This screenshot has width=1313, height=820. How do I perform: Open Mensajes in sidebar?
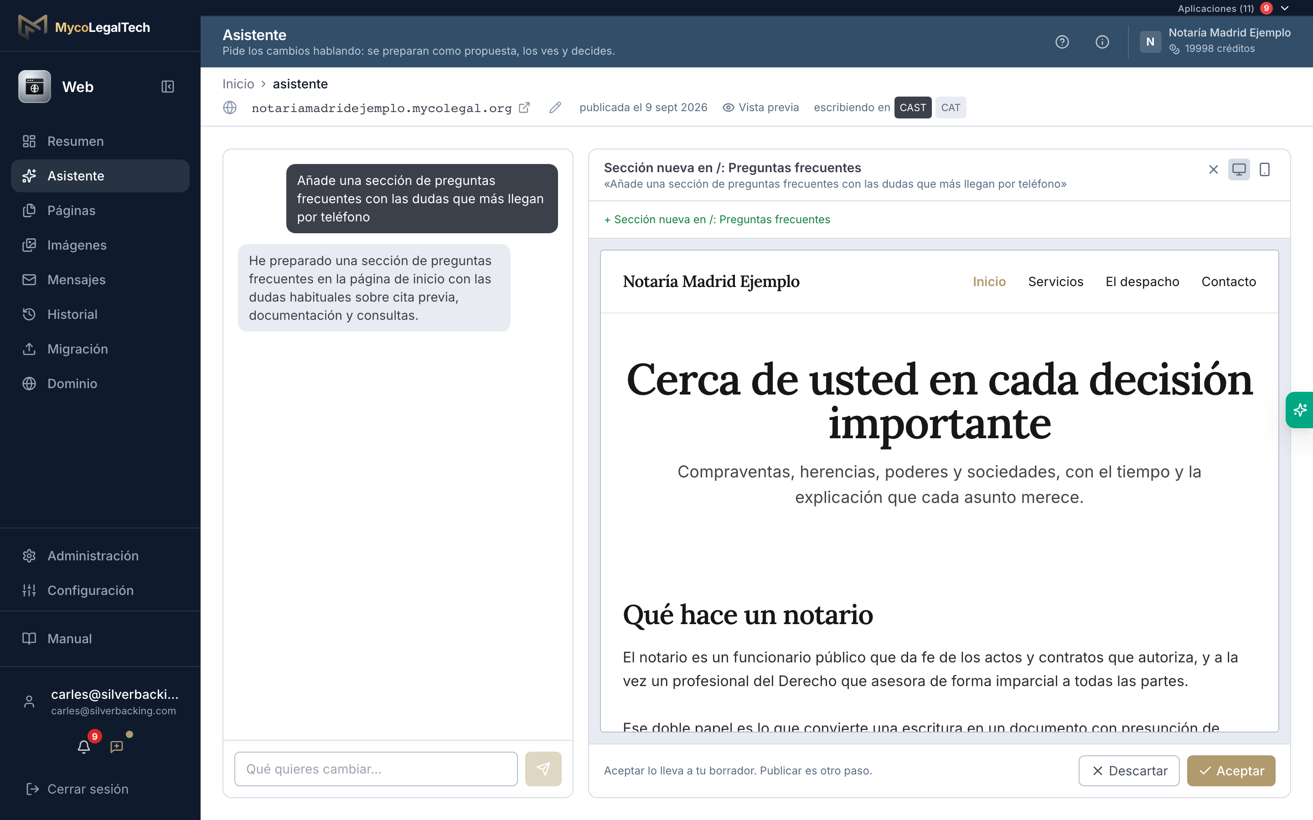point(100,280)
